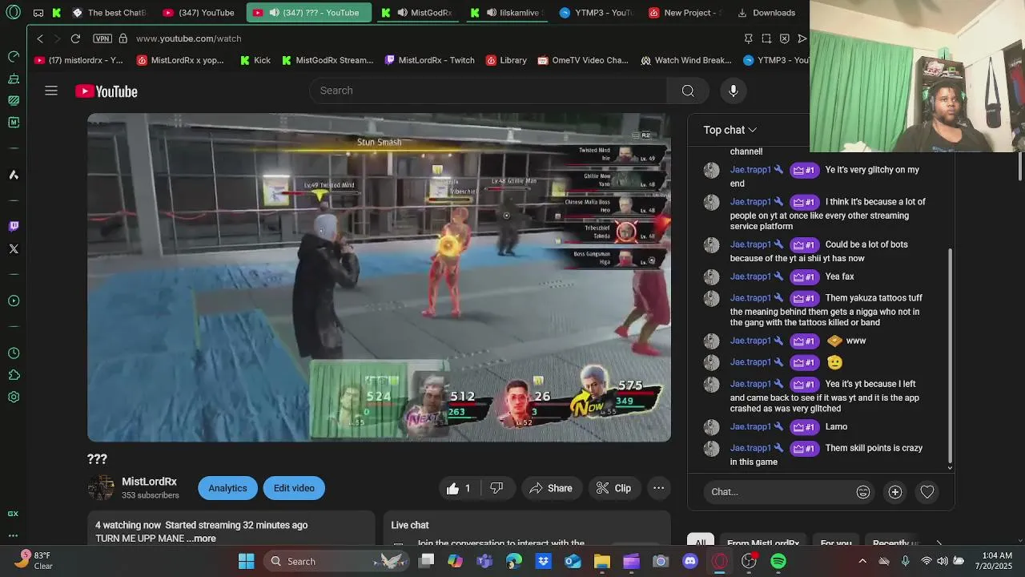
Task: Like the video with thumbs up
Action: pyautogui.click(x=459, y=488)
